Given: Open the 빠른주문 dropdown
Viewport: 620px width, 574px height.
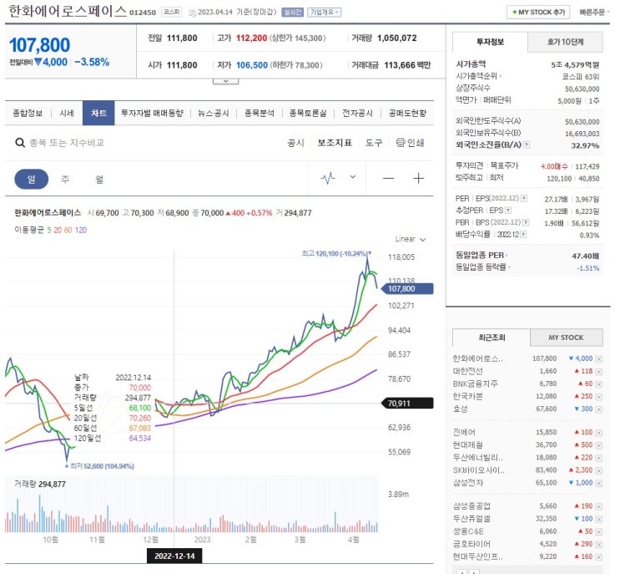Looking at the screenshot, I should pyautogui.click(x=594, y=13).
